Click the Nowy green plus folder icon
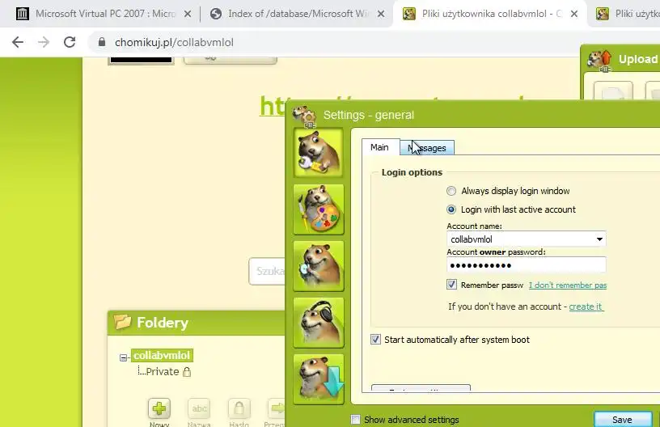The height and width of the screenshot is (427, 660). 159,408
